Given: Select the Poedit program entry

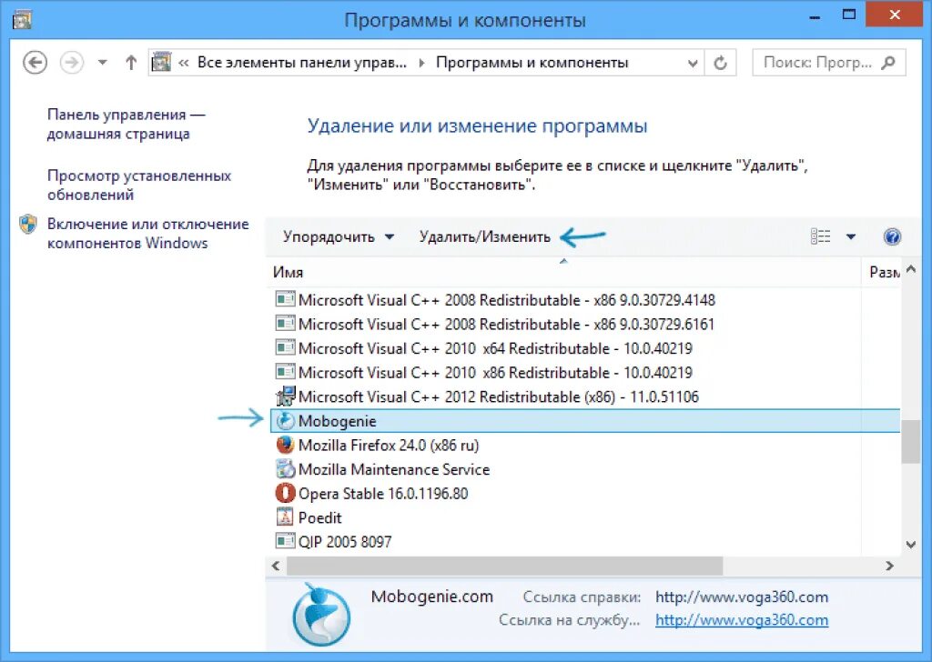Looking at the screenshot, I should [585, 517].
